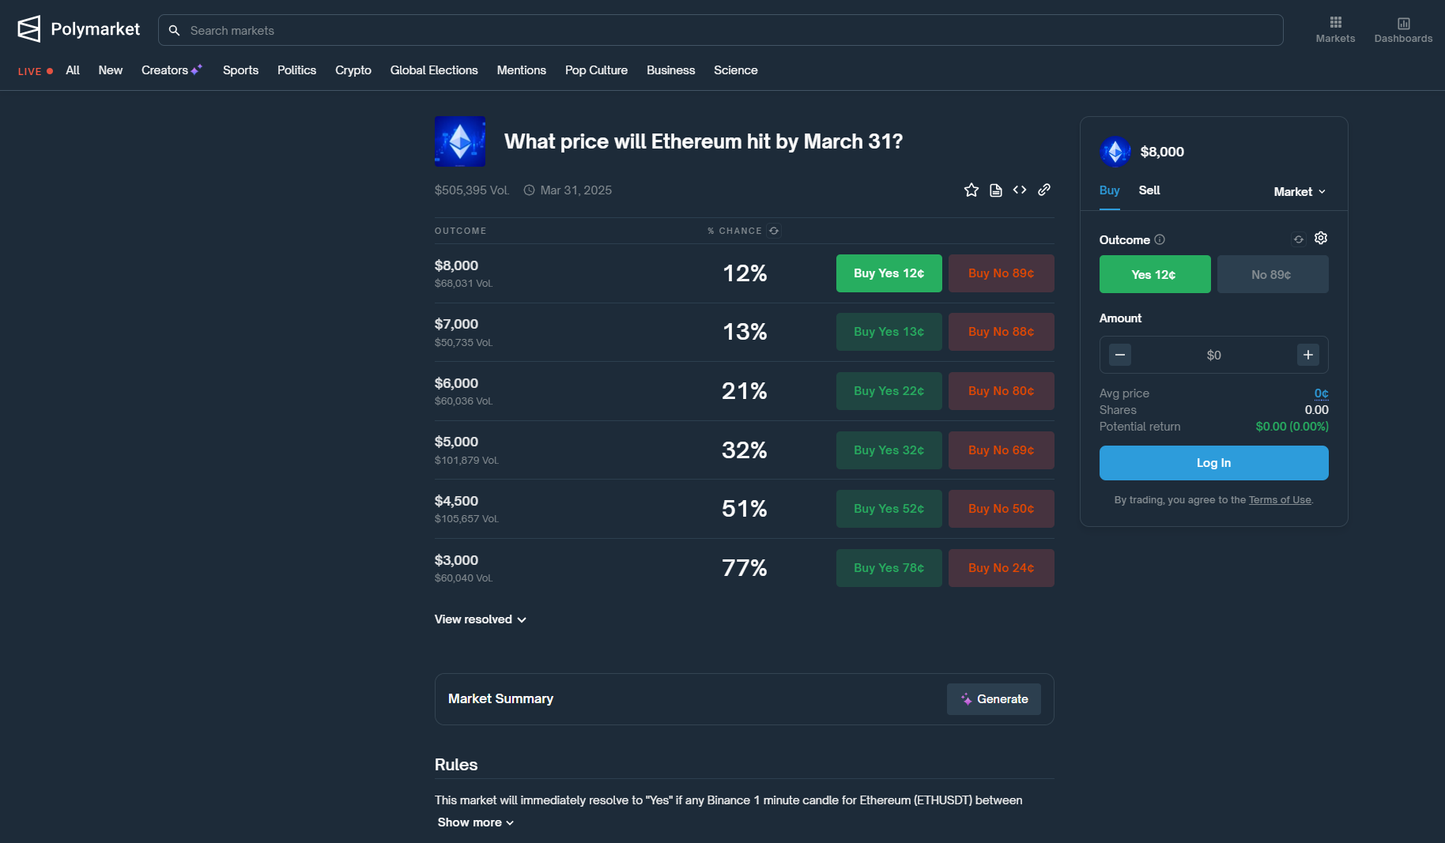Image resolution: width=1445 pixels, height=843 pixels.
Task: Switch the outcome to No 89¢
Action: (x=1272, y=274)
